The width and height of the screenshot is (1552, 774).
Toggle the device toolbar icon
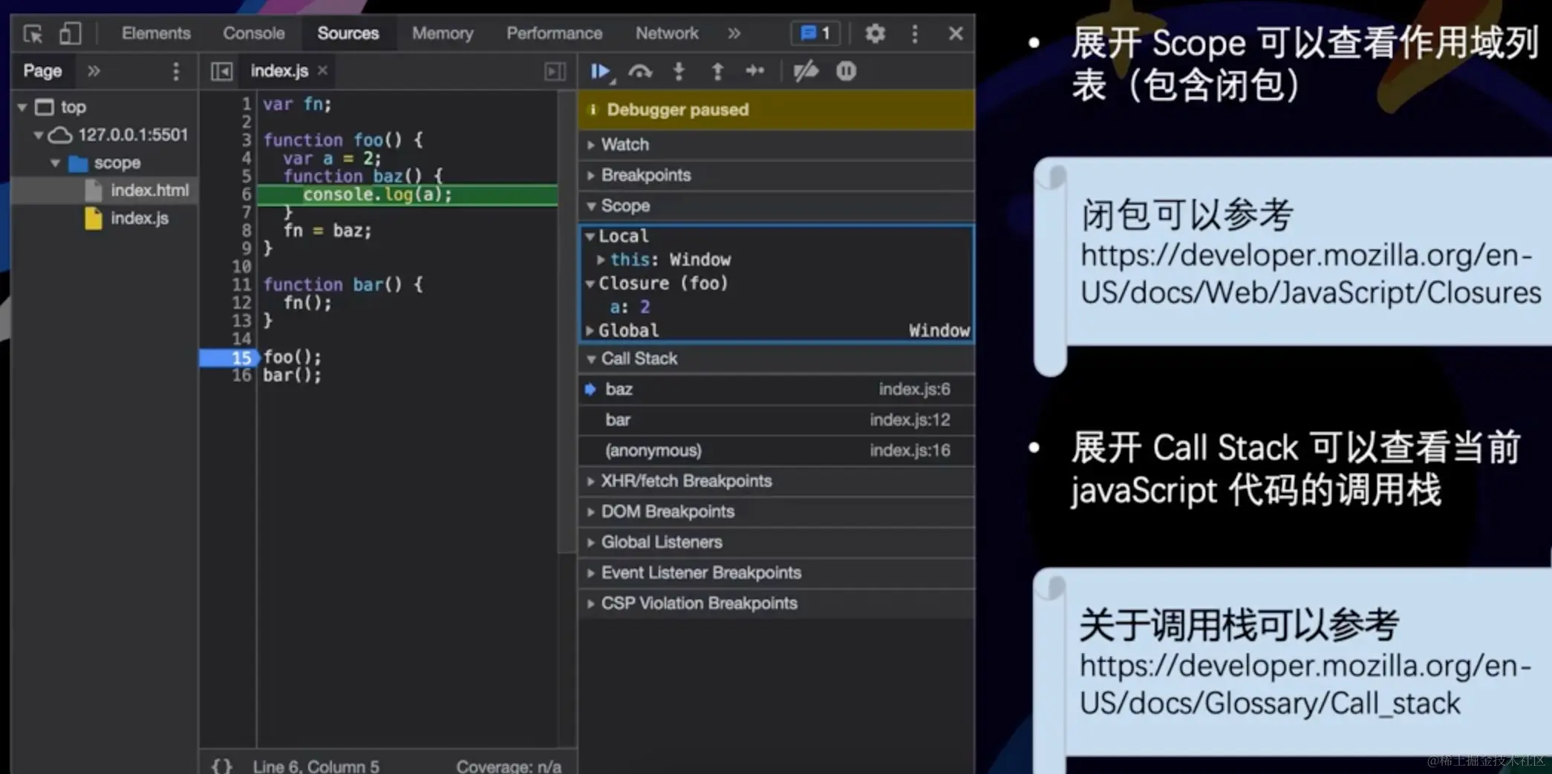[x=71, y=33]
